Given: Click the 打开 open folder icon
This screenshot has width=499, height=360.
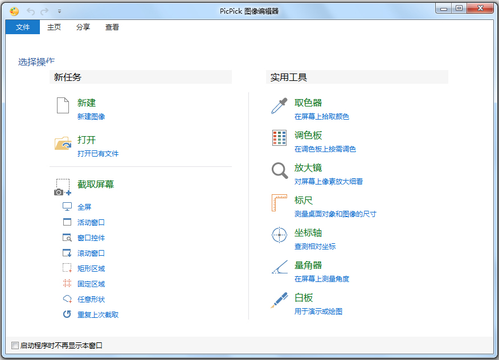Looking at the screenshot, I should click(63, 144).
